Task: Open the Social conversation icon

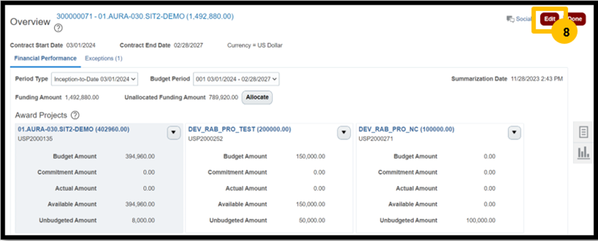Action: (x=510, y=19)
